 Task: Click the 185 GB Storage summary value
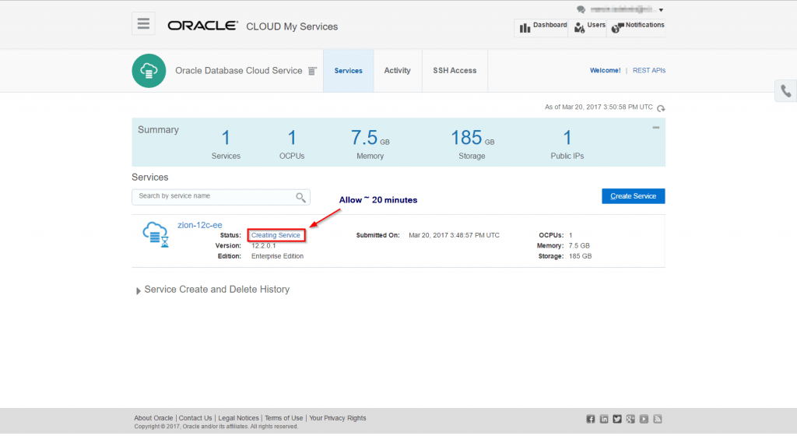click(472, 138)
